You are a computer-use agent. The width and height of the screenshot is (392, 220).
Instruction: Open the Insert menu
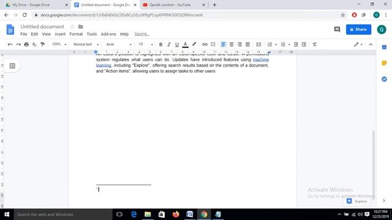click(x=60, y=34)
